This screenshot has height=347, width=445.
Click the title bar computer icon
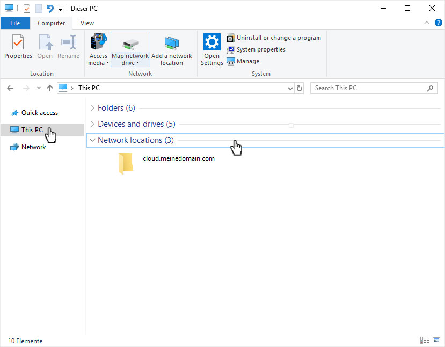(9, 8)
